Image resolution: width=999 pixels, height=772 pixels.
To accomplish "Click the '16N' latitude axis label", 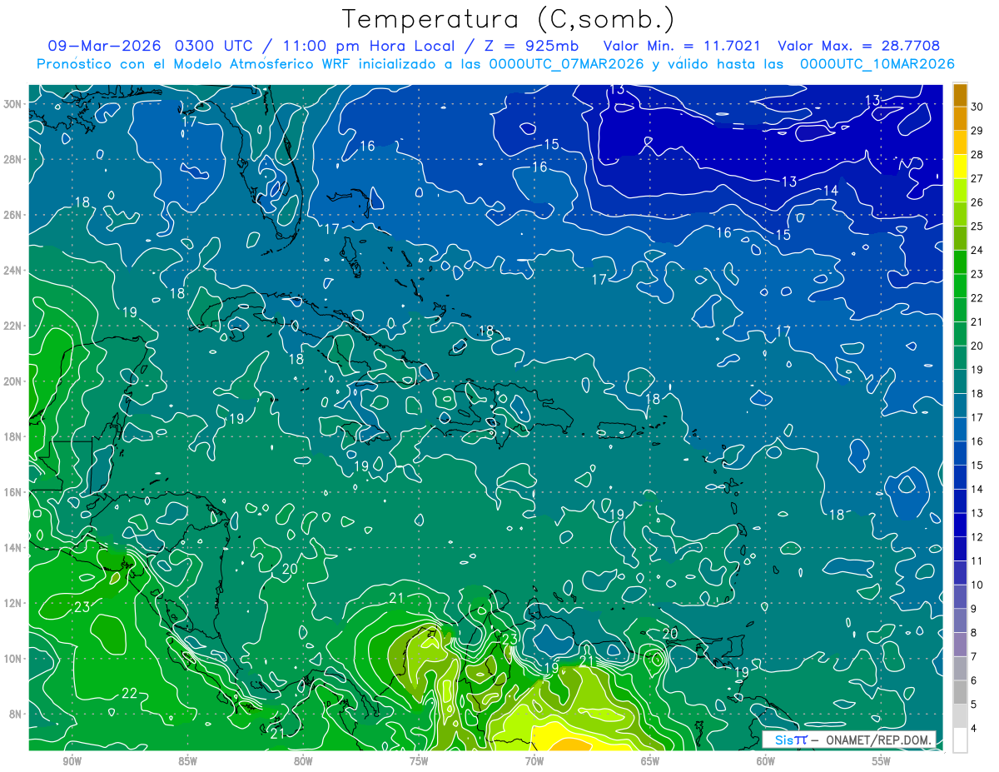I will tap(12, 492).
